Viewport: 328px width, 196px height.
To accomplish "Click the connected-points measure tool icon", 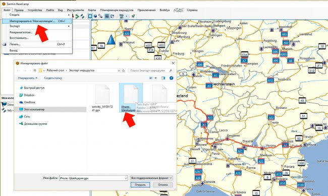I will click(100, 16).
